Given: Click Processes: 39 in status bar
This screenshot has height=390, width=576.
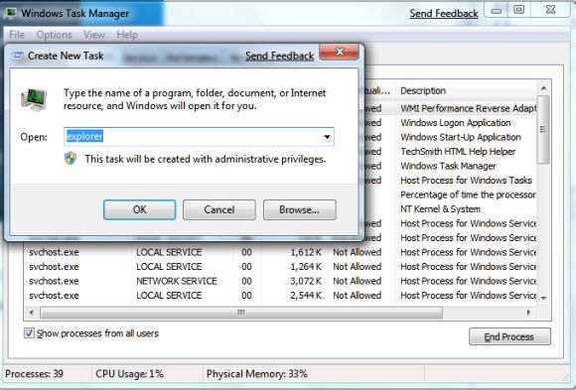Looking at the screenshot, I should pos(34,374).
